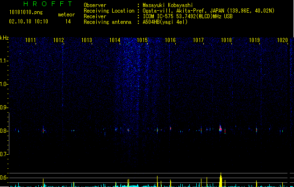Click the 1018 time marker
Viewport: 294px width, 187px height.
[x=227, y=40]
